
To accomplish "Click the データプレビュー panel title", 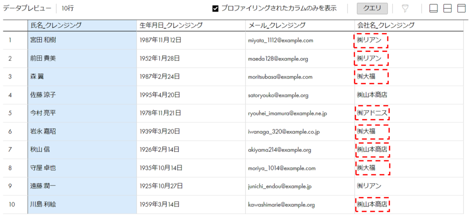I will click(27, 8).
